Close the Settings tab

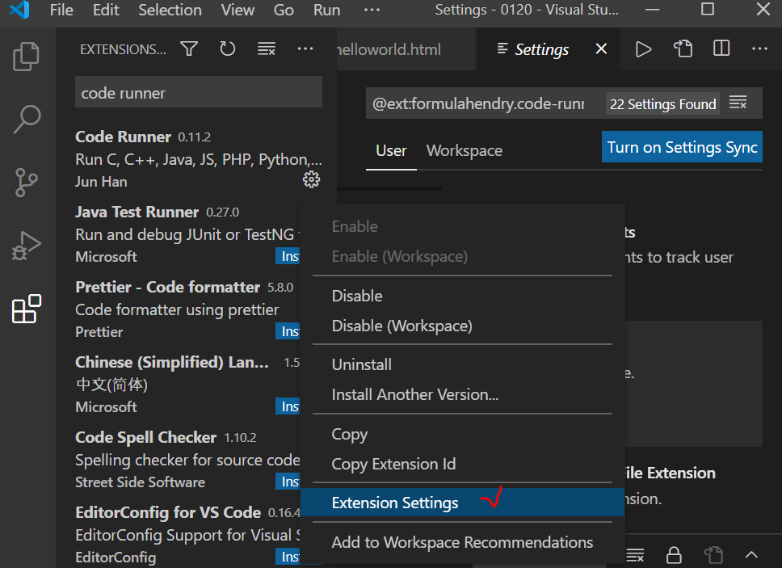[602, 48]
